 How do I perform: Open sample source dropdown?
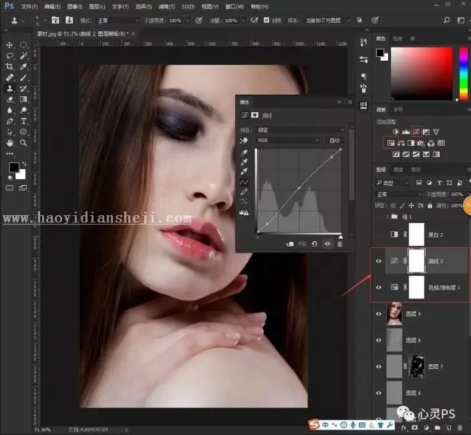point(327,21)
